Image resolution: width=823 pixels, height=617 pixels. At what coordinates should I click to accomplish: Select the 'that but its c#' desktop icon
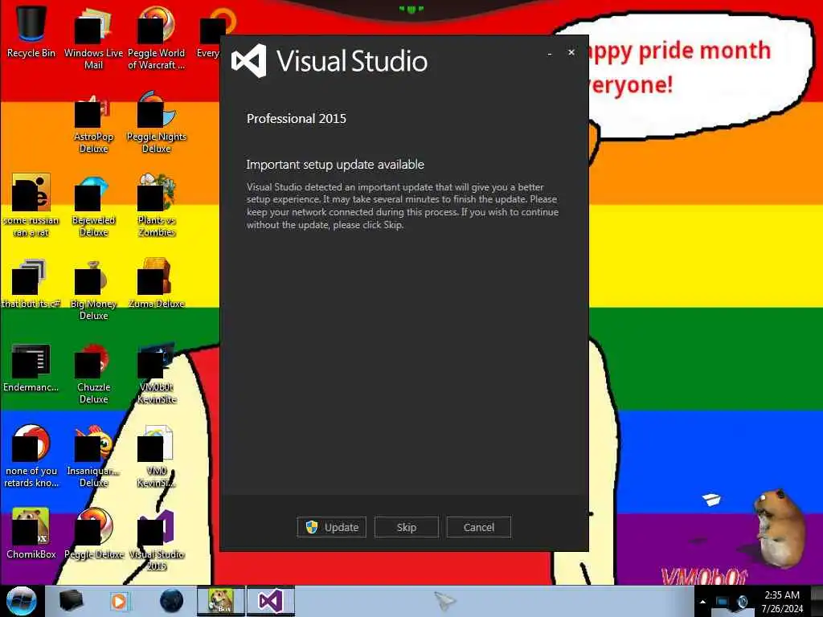click(31, 284)
